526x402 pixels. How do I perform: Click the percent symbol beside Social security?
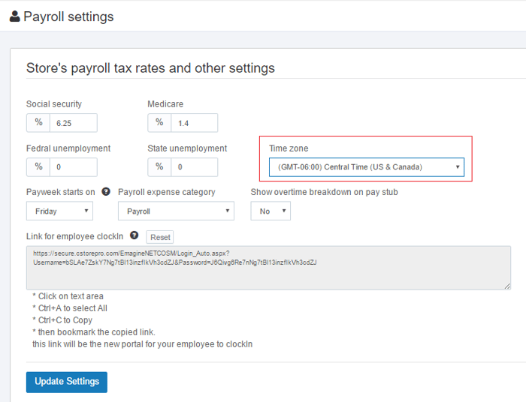tap(38, 122)
